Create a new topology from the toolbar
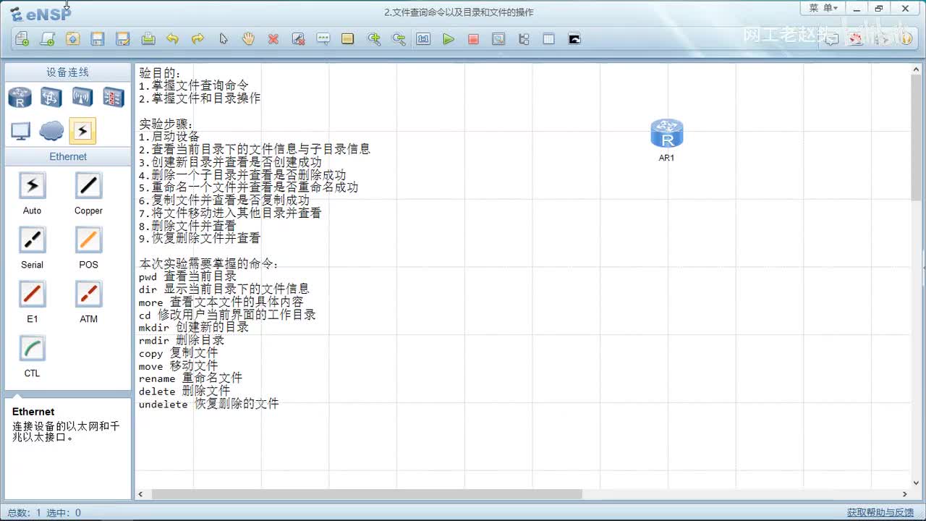Screen dimensions: 926x521 coord(22,39)
